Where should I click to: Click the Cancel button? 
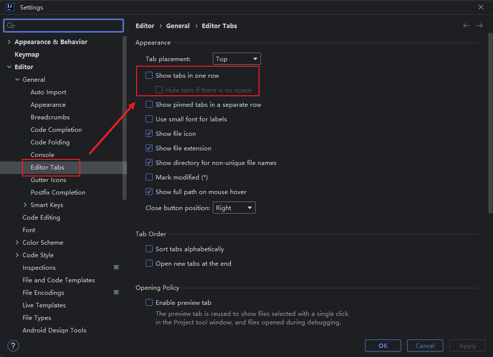tap(425, 345)
